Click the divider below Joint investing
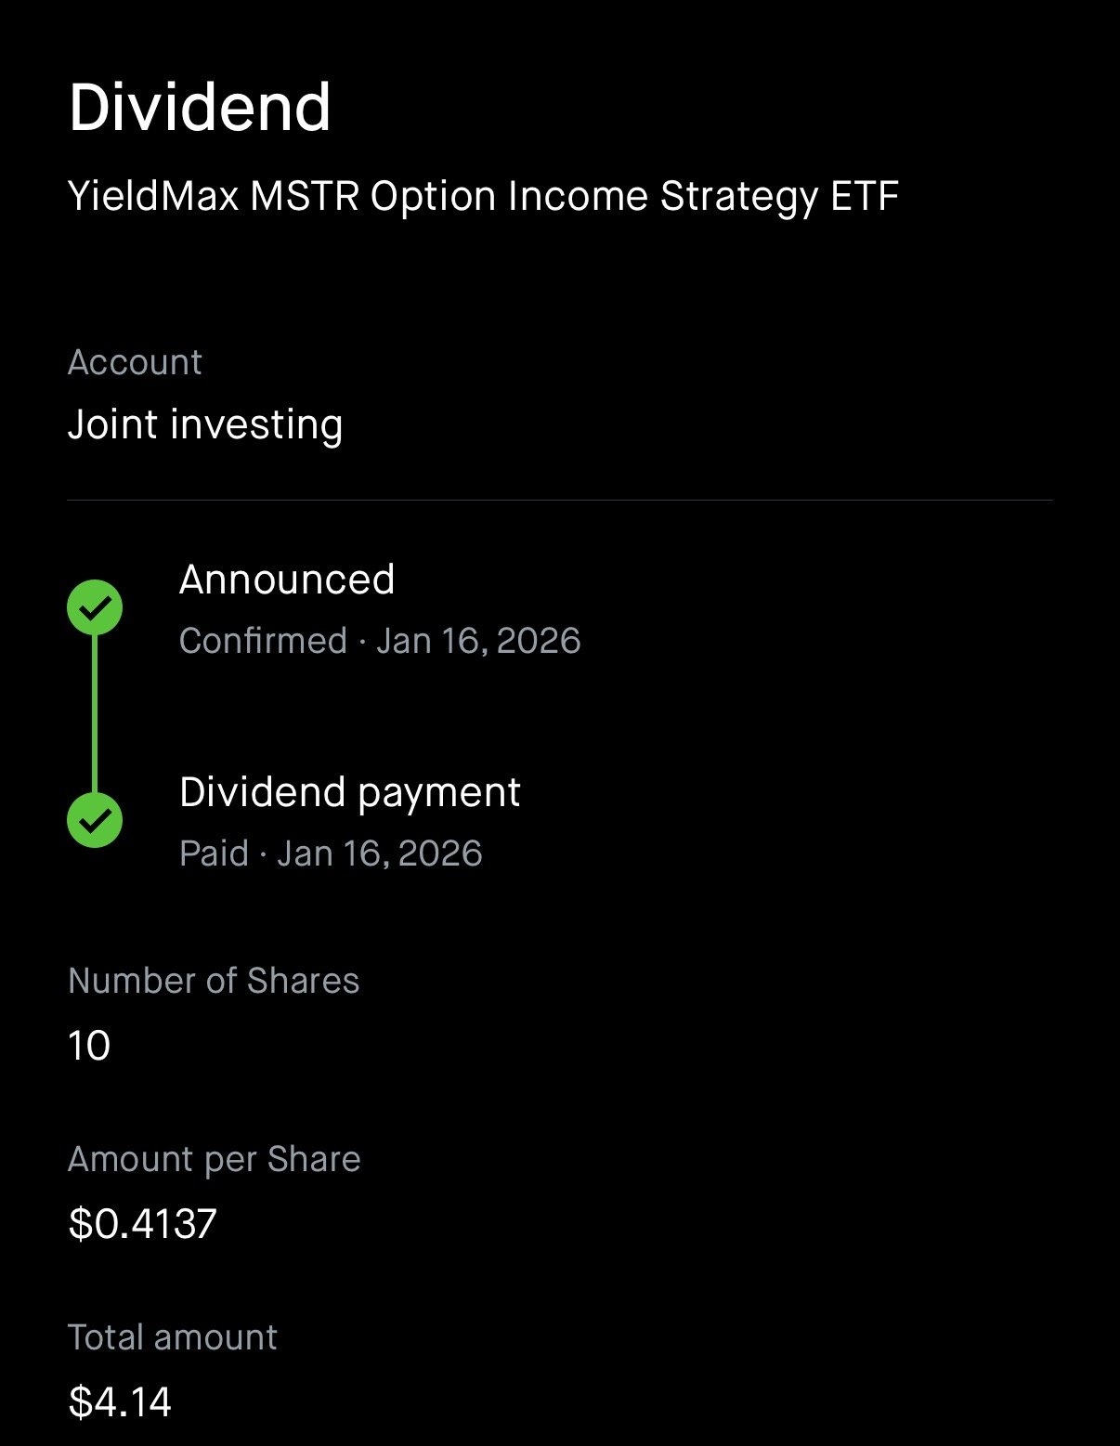The image size is (1120, 1446). tap(560, 501)
